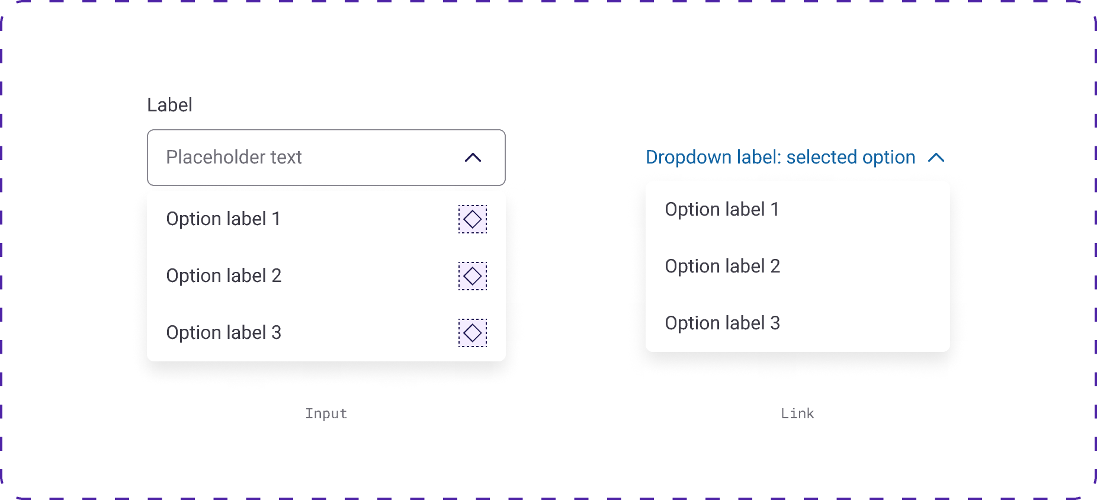Click the Dropdown label: selected option link
The height and width of the screenshot is (500, 1097).
[780, 158]
